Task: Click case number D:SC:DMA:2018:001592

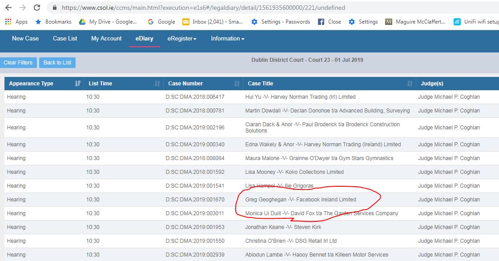Action: click(195, 172)
